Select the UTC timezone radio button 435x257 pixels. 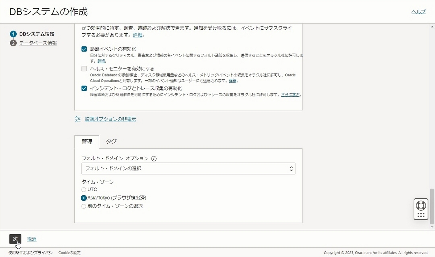coord(83,189)
